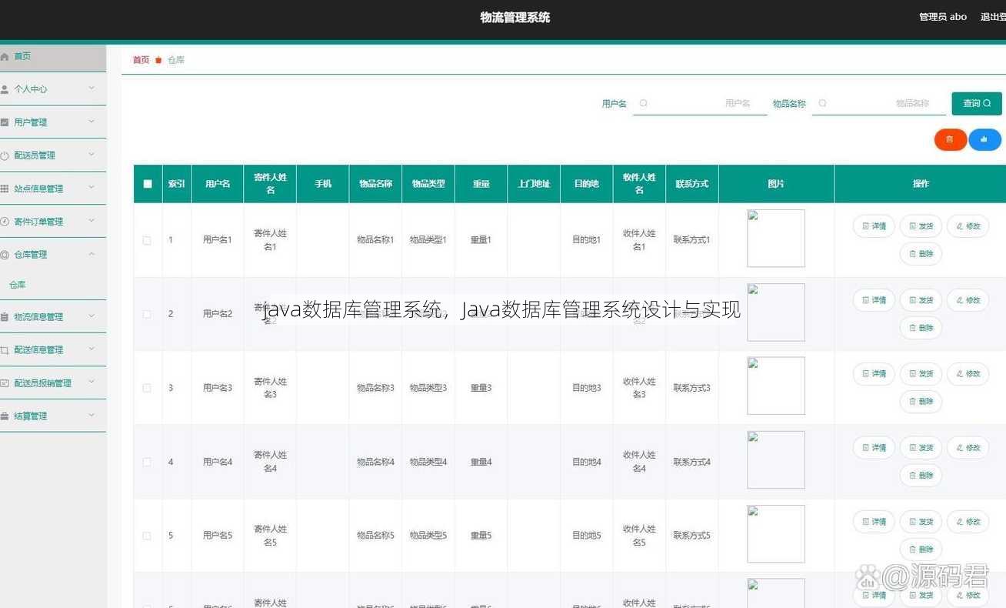Open 详情 for row 用户名1
This screenshot has width=1006, height=608.
(874, 226)
